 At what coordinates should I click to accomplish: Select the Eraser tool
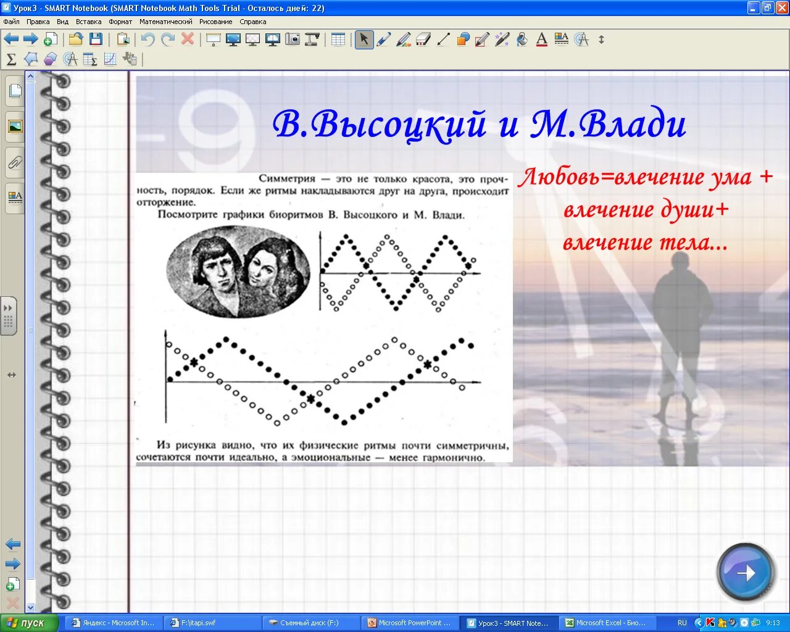tap(423, 39)
